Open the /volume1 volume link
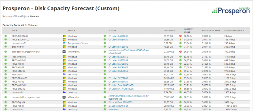Screen dimensions: 253x111 click(x=113, y=109)
